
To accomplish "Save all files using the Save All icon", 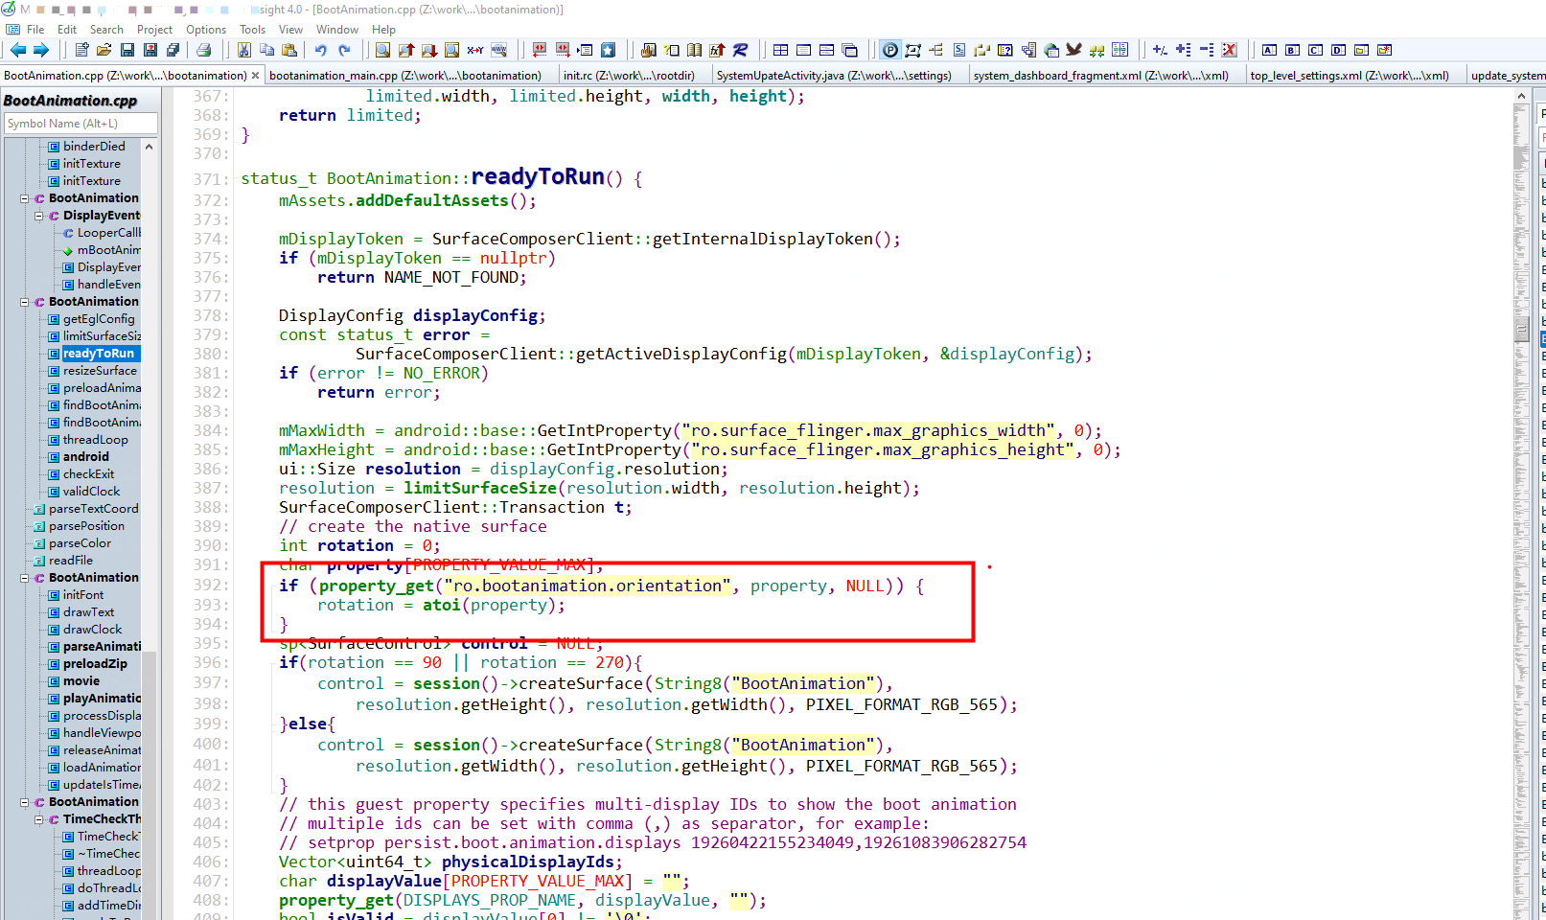I will point(174,50).
